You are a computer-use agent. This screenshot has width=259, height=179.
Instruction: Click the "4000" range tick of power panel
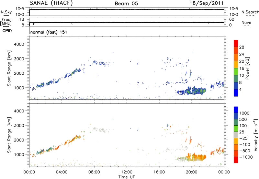pos(19,44)
